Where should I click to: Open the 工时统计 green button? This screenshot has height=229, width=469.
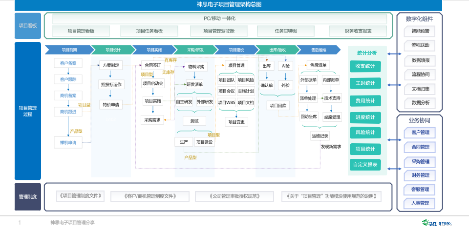point(365,83)
